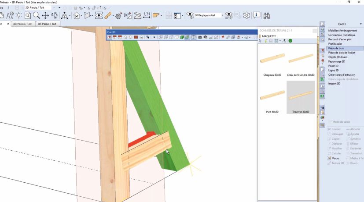Select Pièce de bois menu entry
Screen dimensions: 364x202
click(338, 48)
